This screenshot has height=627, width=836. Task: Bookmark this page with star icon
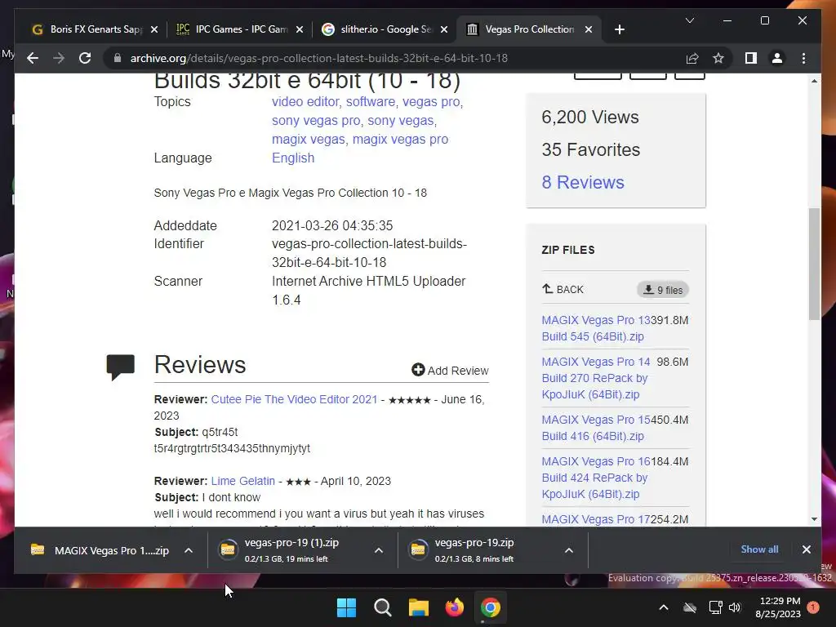(718, 58)
